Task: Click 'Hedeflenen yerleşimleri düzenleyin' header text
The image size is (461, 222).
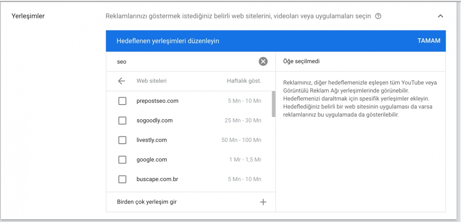Action: [x=168, y=41]
